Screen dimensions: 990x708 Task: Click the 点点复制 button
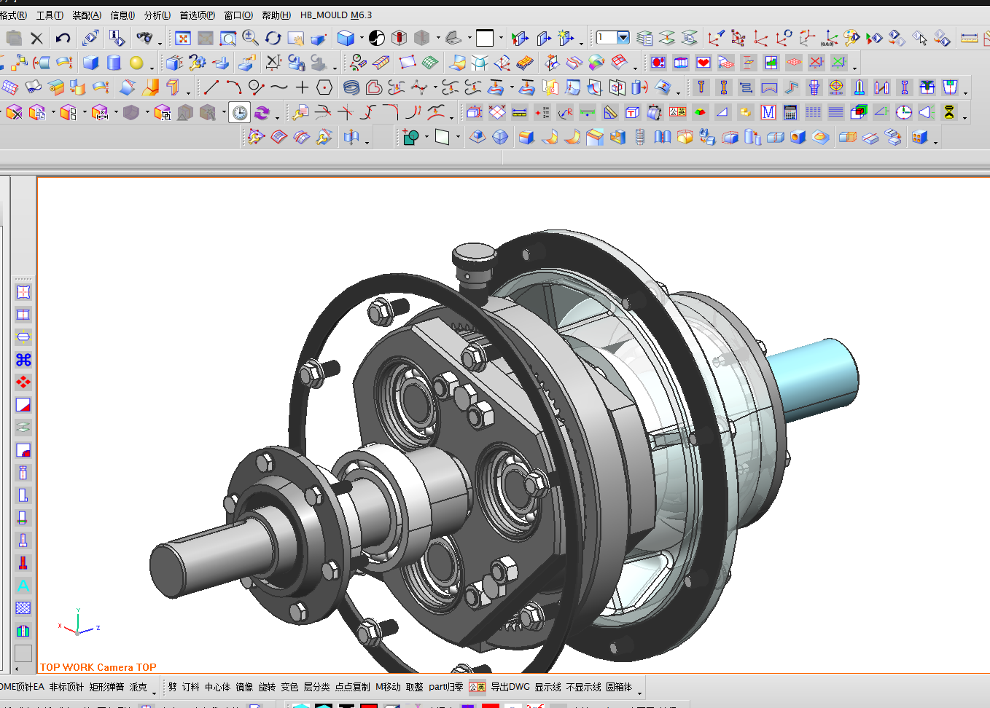(353, 687)
